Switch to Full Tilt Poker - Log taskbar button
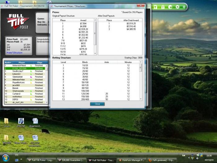 pyautogui.click(x=41, y=160)
